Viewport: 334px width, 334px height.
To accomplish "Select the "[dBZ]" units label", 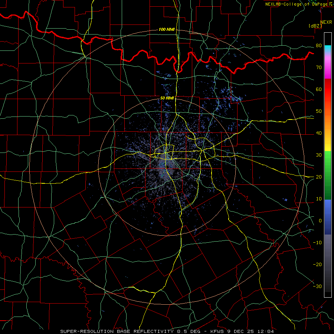I will click(315, 26).
